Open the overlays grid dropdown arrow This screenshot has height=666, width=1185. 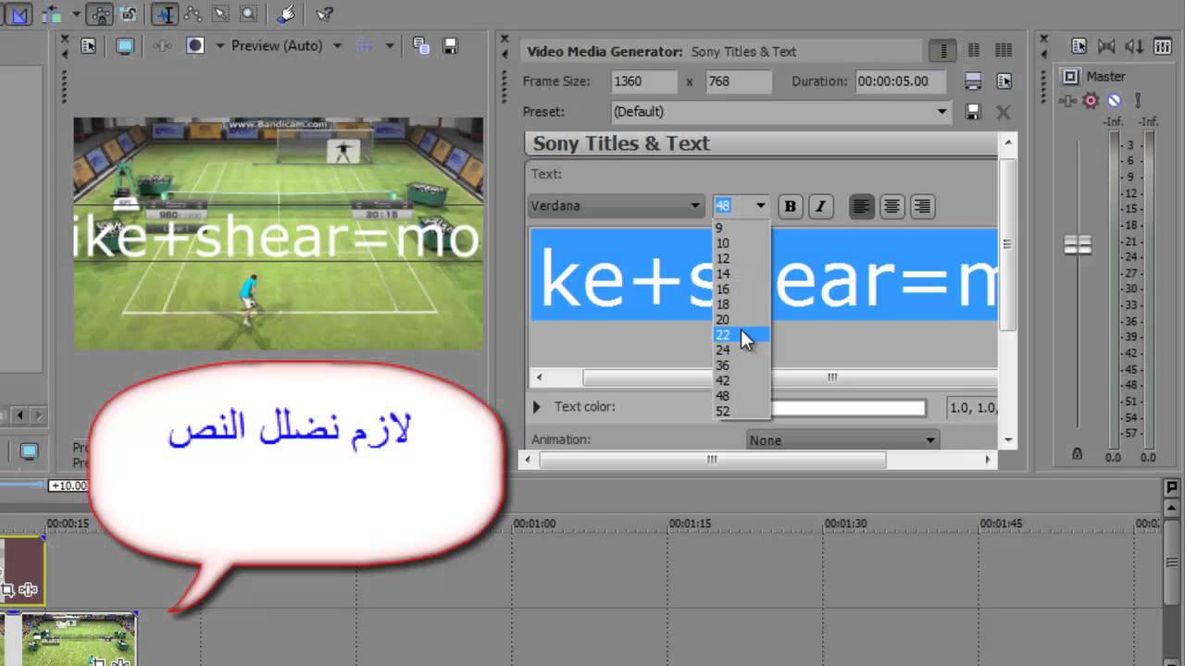[x=390, y=45]
